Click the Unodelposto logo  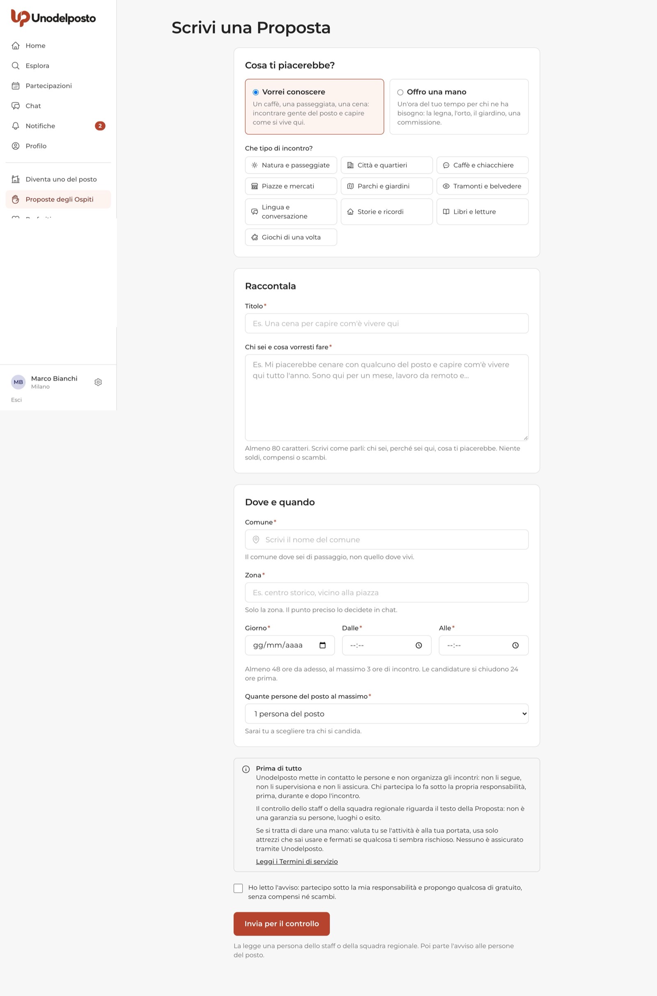click(x=53, y=18)
